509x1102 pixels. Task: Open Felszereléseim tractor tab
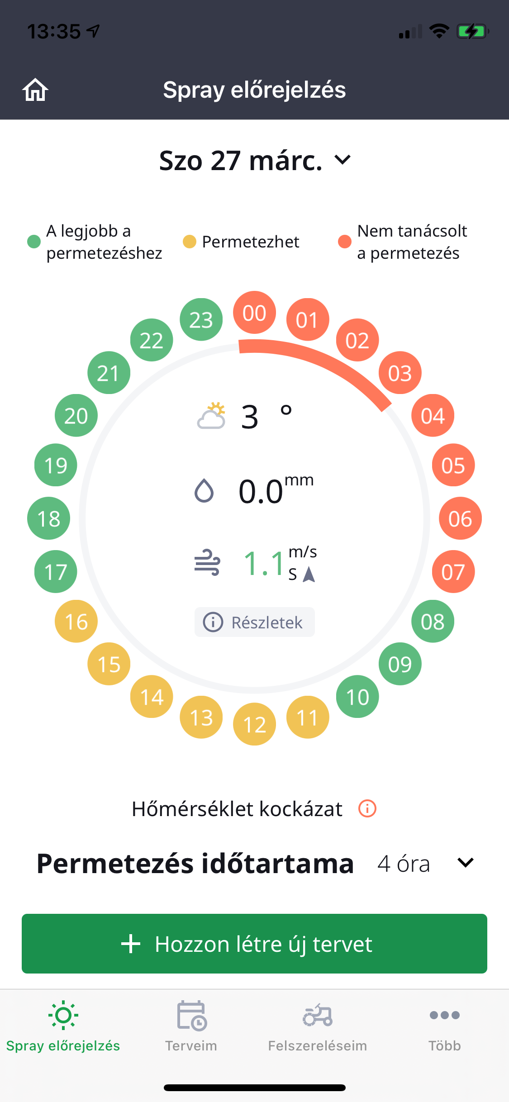(x=317, y=1026)
